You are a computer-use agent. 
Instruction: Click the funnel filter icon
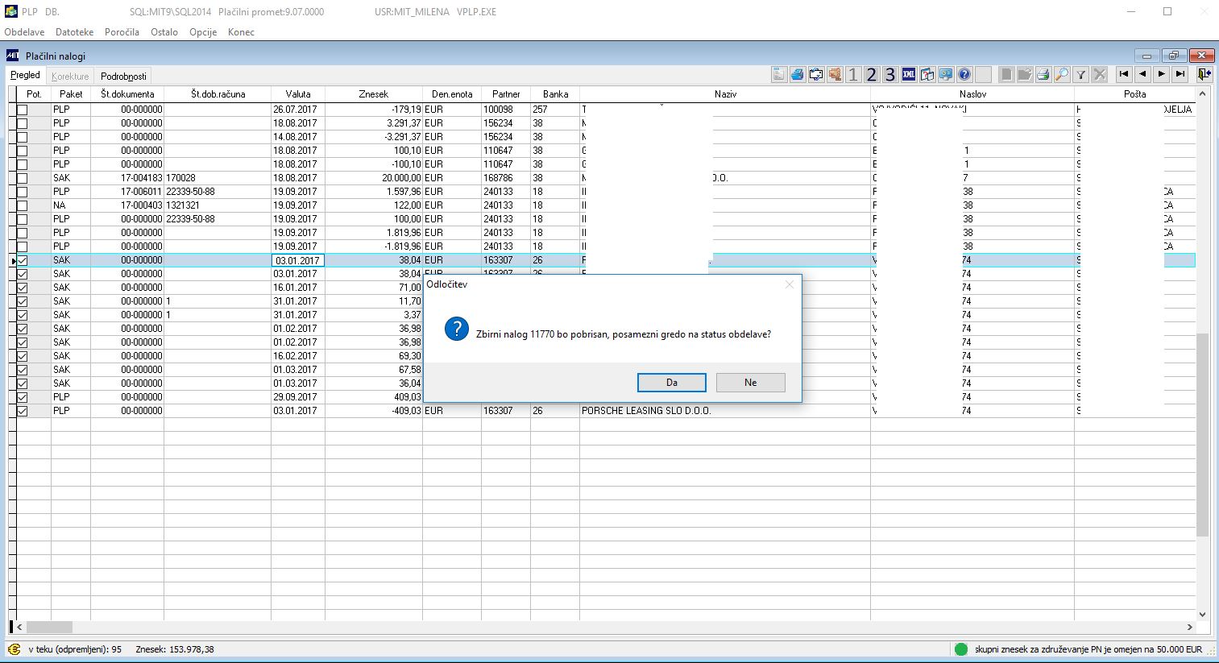tap(1080, 75)
